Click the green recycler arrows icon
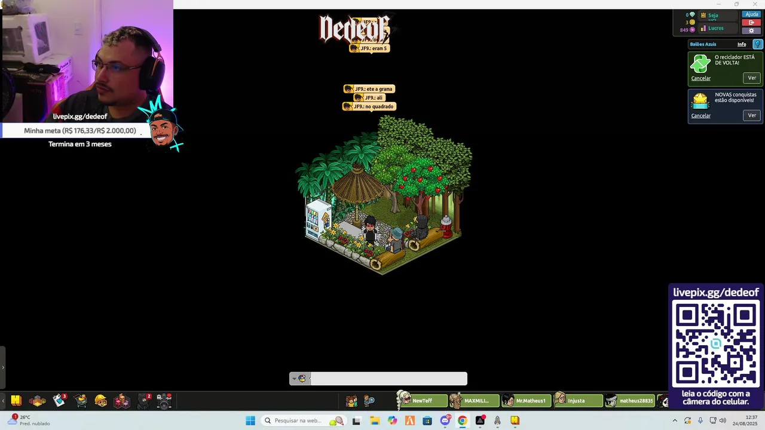This screenshot has width=765, height=430. click(700, 63)
